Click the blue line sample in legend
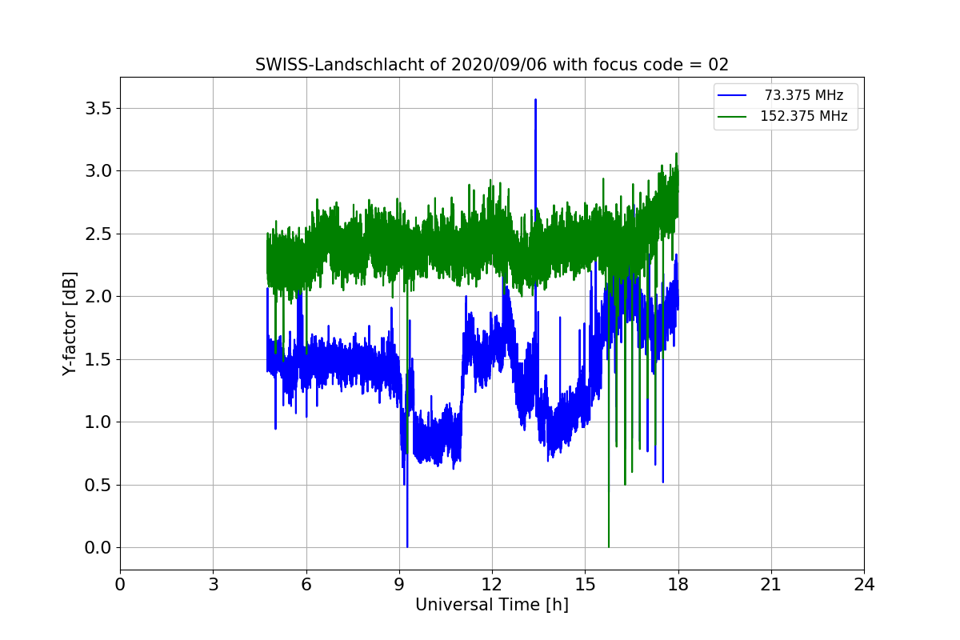Viewport: 960px width, 640px height. (x=732, y=96)
